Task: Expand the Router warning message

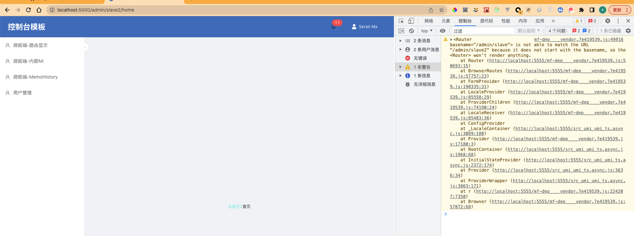Action: (451, 39)
